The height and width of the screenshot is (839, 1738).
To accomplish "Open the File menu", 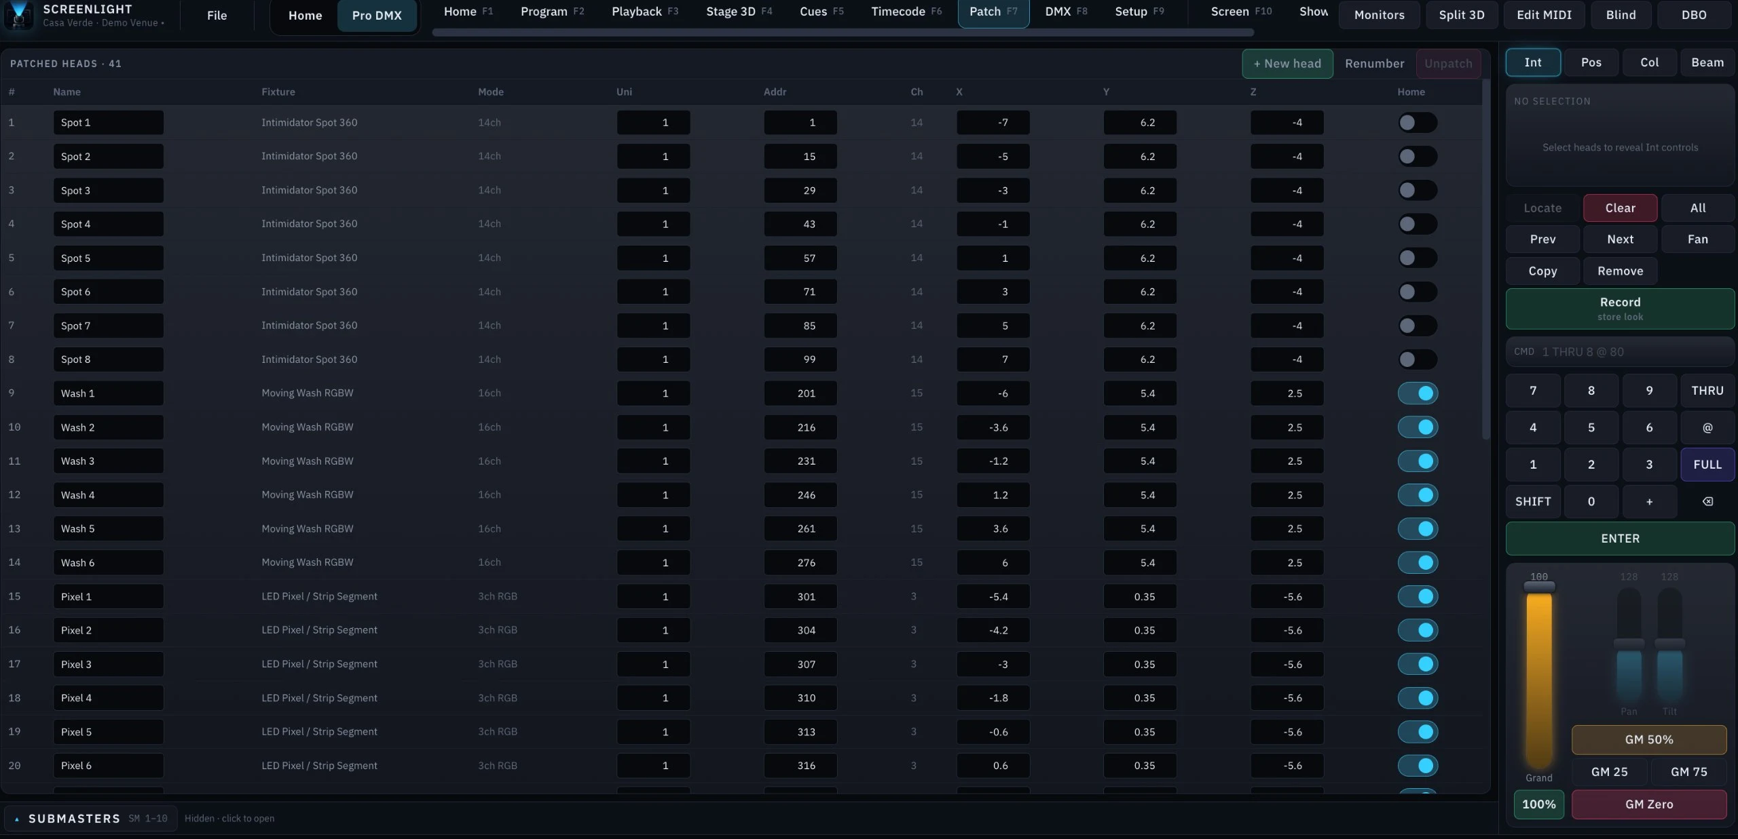I will click(217, 15).
